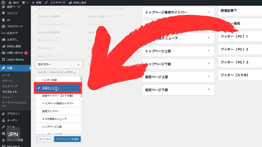Click the お問い合わせ mail icon
Viewport: 262px width, 147px height.
(3, 53)
